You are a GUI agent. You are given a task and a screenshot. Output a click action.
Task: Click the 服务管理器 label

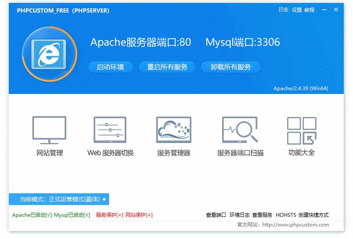coord(174,153)
